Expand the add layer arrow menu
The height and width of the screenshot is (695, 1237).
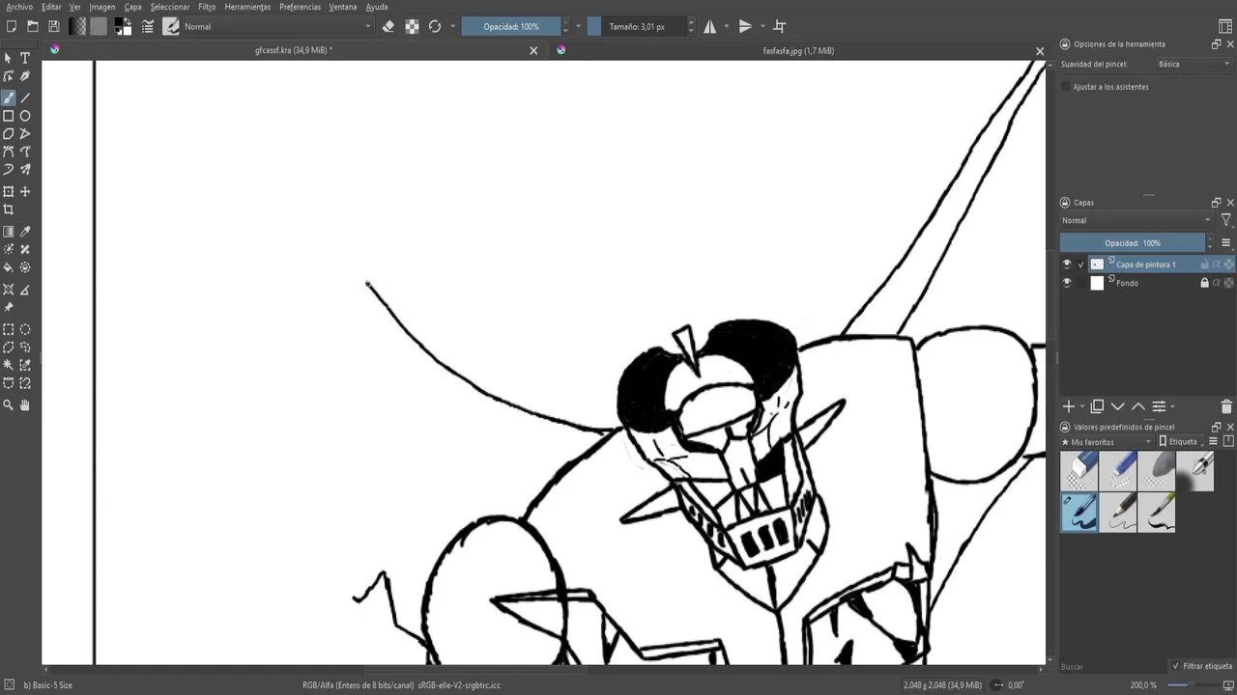1082,407
